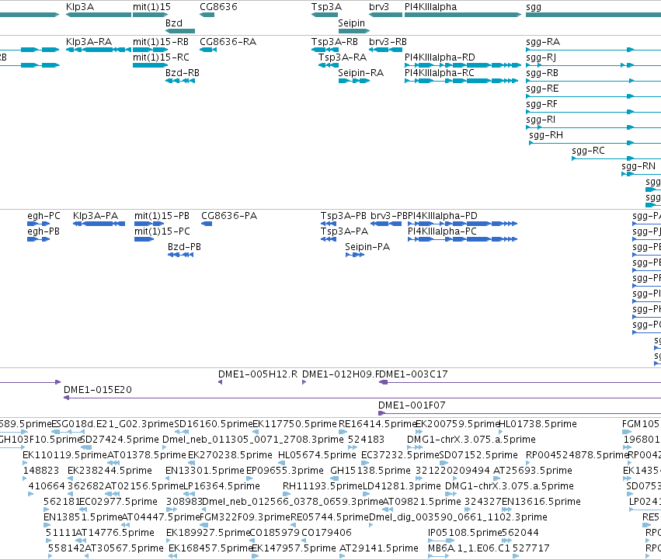This screenshot has width=661, height=560.
Task: Click EST EK200759.5prime
Action: click(x=419, y=432)
